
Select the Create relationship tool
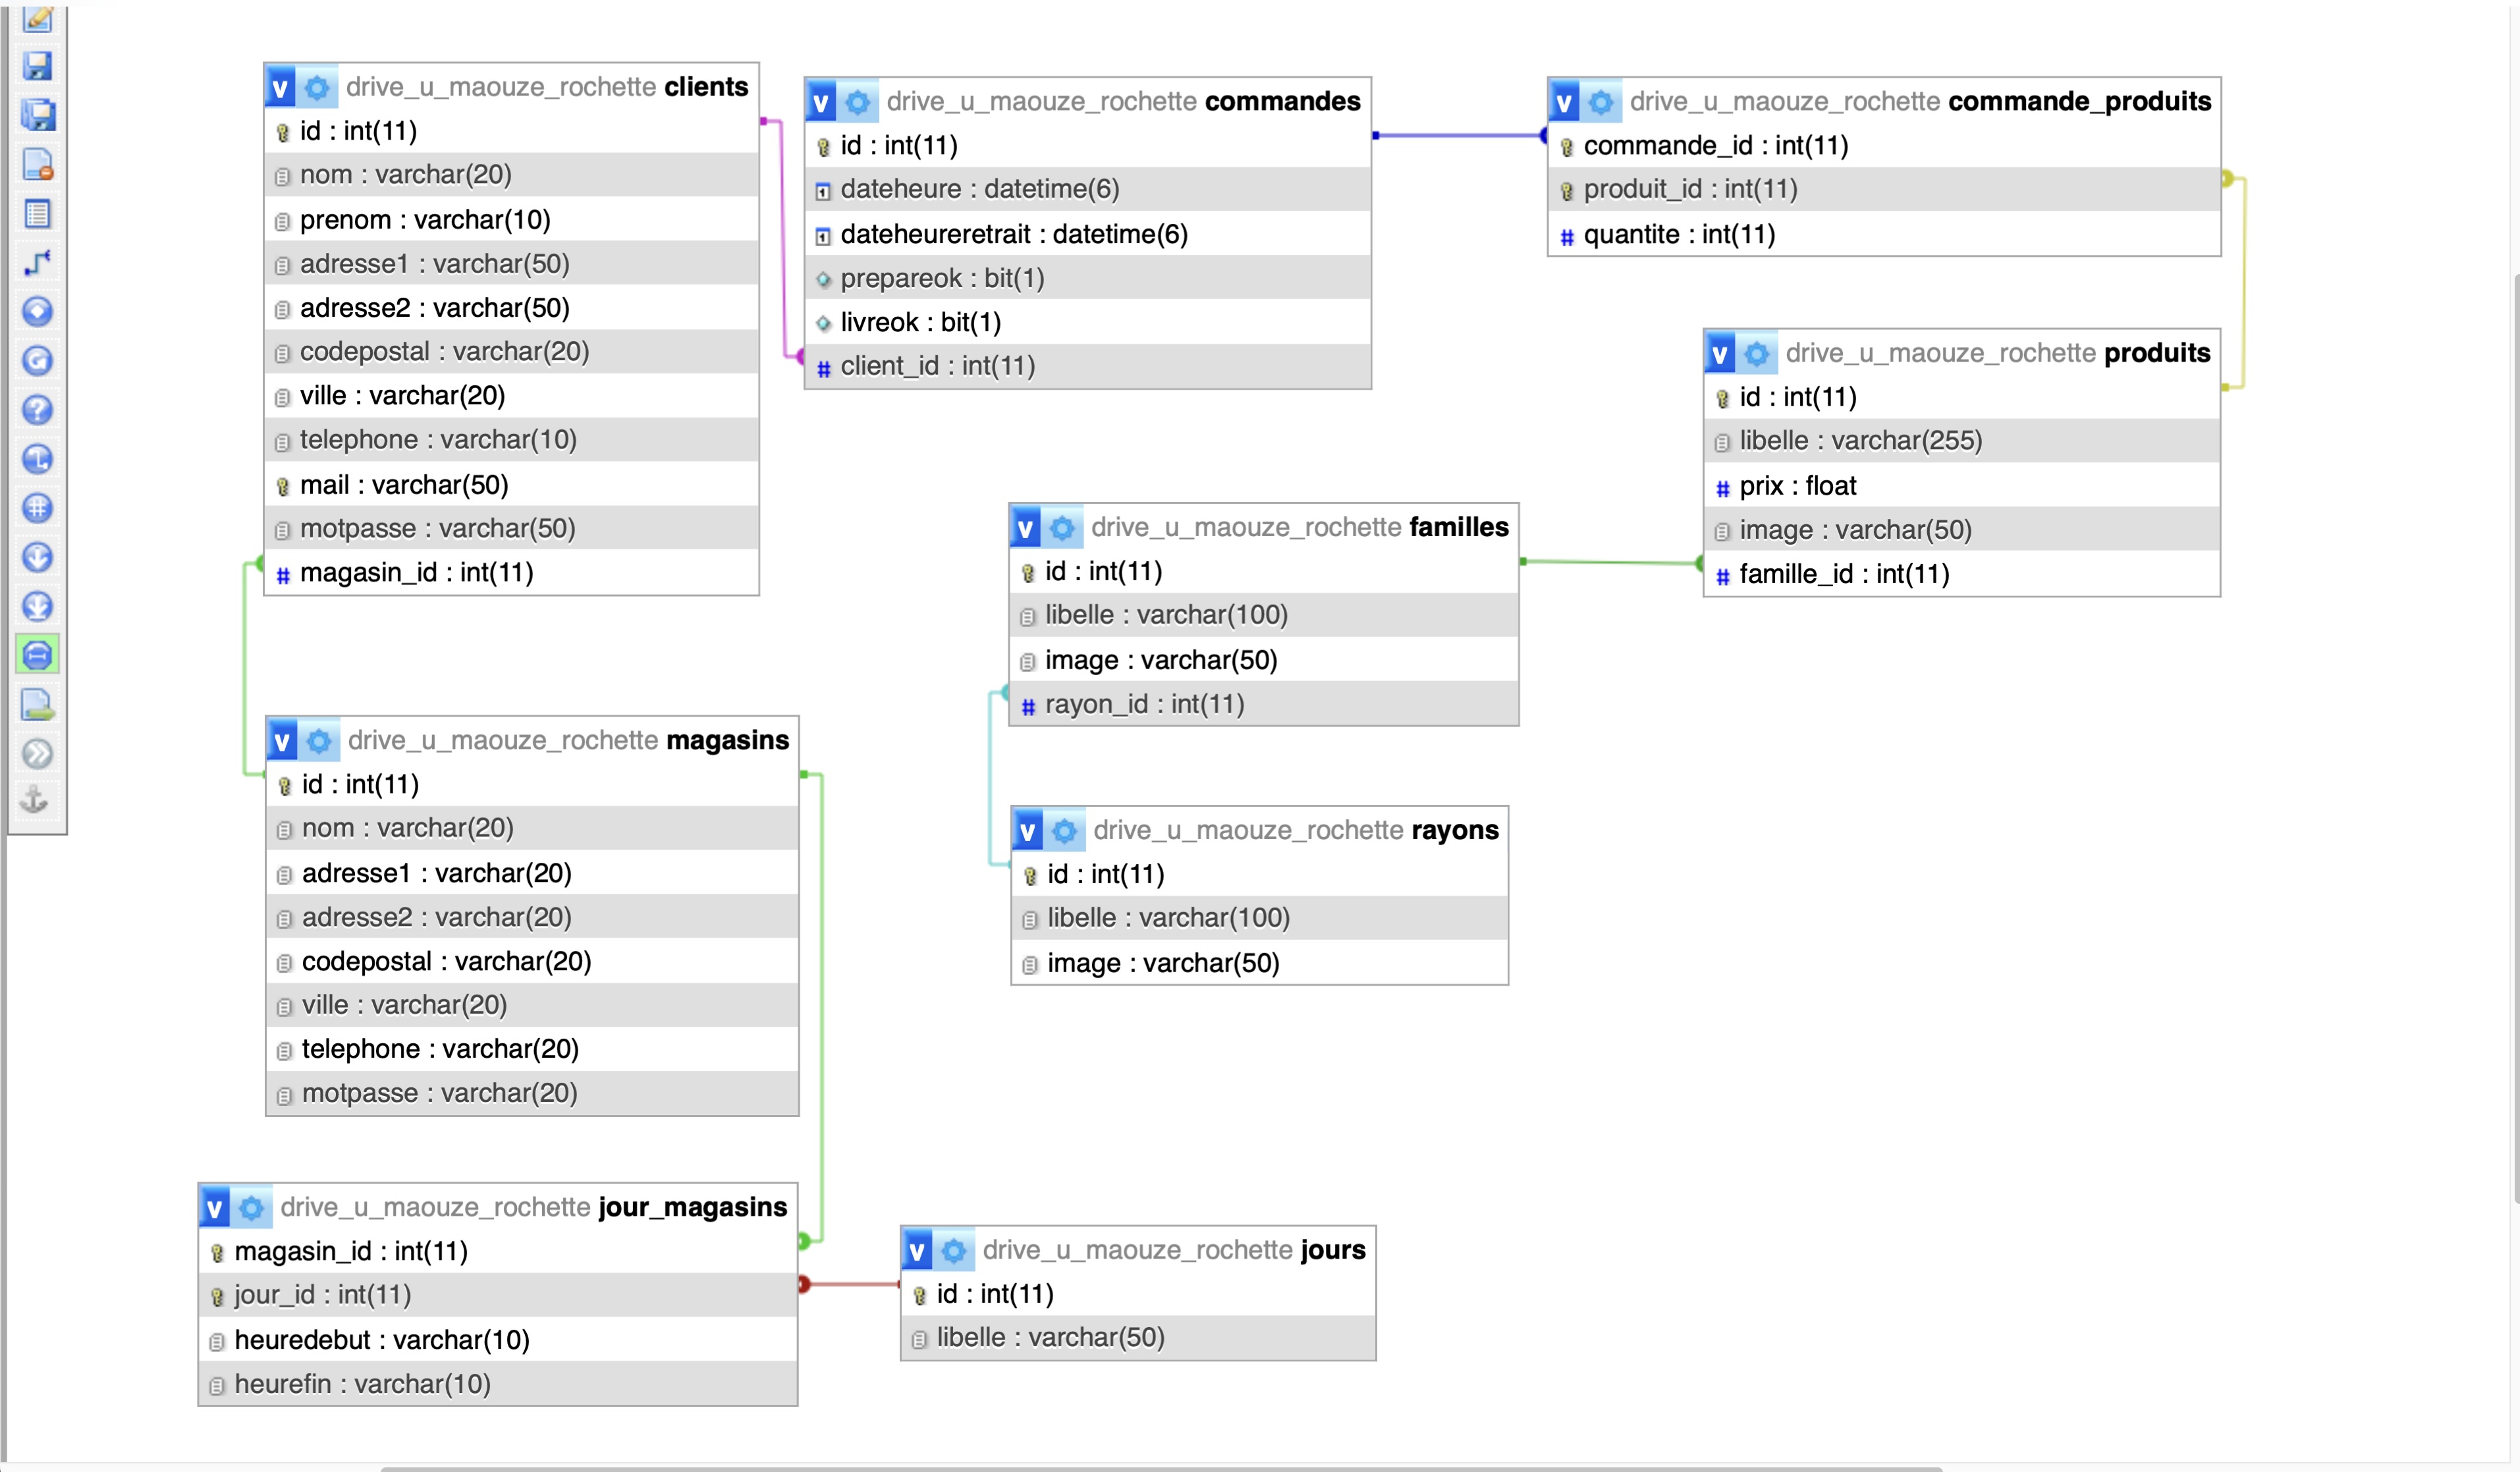pyautogui.click(x=38, y=262)
